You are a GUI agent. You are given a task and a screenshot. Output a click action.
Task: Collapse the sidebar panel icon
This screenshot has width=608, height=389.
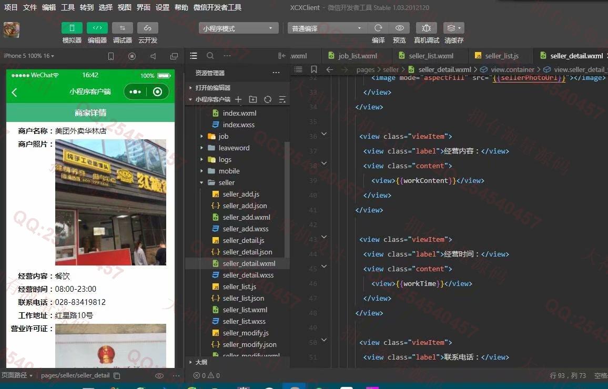(282, 56)
